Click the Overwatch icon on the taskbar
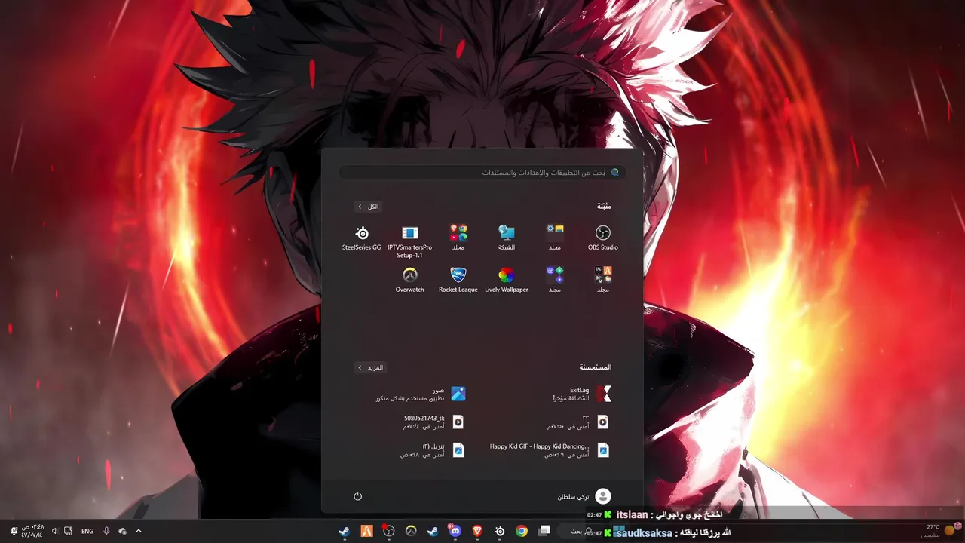 411,531
